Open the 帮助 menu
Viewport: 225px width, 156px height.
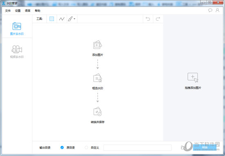click(38, 11)
